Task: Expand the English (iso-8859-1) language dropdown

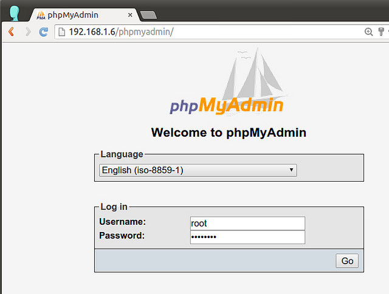Action: 198,171
